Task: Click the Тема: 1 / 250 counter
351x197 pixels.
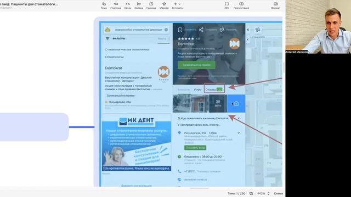Action: [236, 193]
